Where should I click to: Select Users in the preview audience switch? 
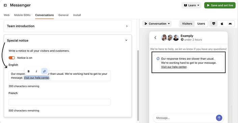coord(201,24)
